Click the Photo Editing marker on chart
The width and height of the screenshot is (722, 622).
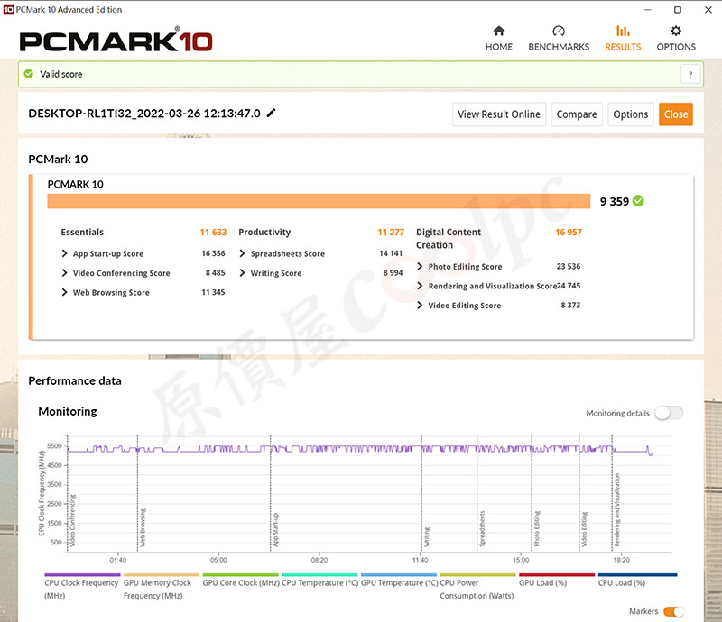click(x=536, y=528)
